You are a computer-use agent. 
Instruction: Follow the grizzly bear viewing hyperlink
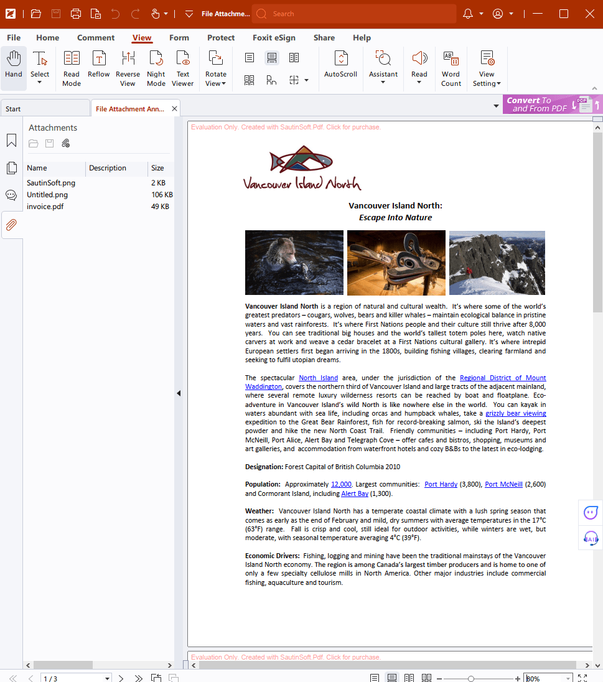click(x=515, y=413)
